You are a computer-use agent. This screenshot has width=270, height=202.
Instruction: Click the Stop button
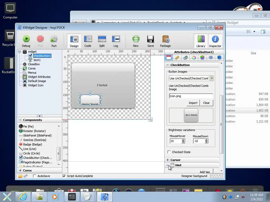click(40, 41)
